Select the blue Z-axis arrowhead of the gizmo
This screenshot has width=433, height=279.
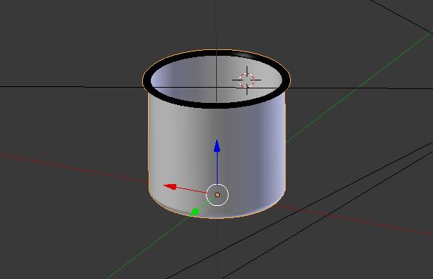tap(217, 146)
